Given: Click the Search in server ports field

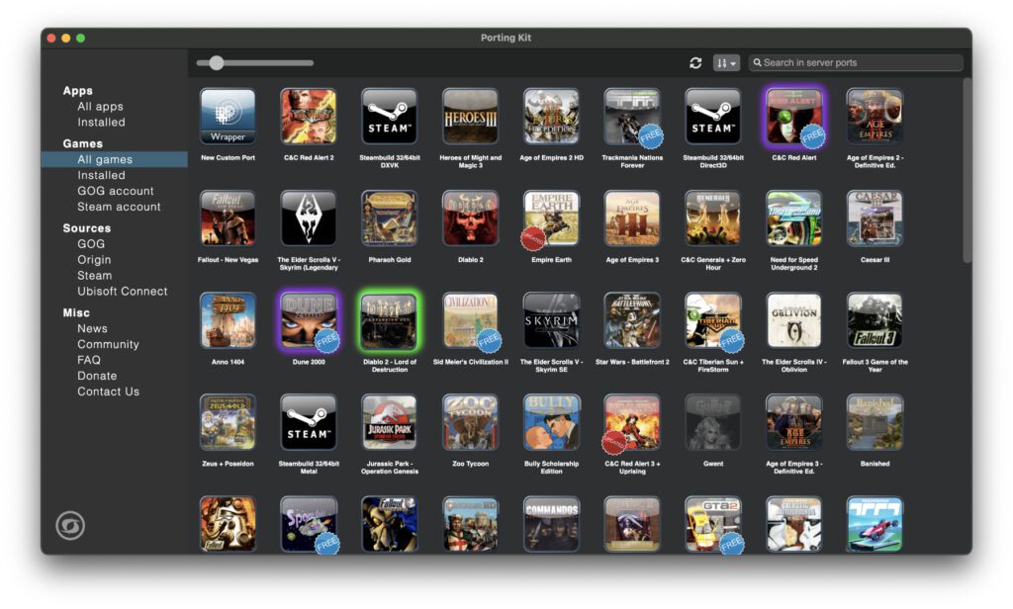Looking at the screenshot, I should [x=856, y=63].
